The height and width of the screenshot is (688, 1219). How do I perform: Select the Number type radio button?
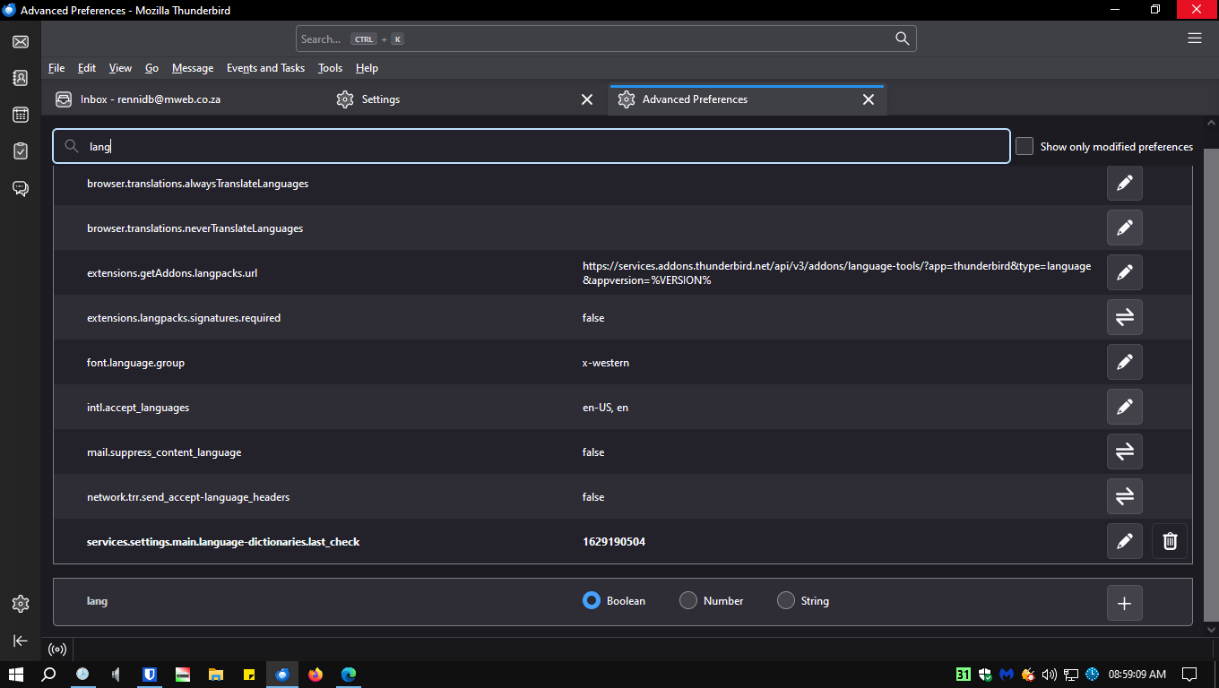click(x=688, y=600)
